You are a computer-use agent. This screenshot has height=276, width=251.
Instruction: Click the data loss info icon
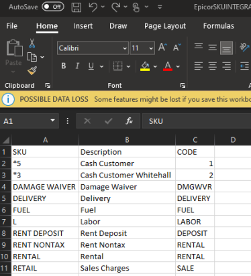(8, 99)
